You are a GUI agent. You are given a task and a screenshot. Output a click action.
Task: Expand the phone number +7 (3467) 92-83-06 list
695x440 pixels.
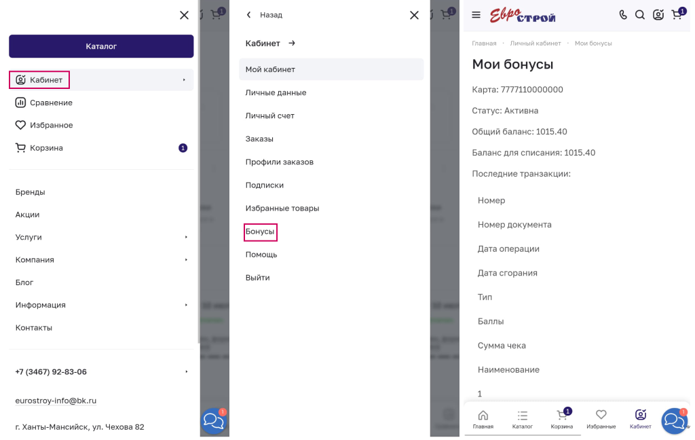[x=100, y=371]
